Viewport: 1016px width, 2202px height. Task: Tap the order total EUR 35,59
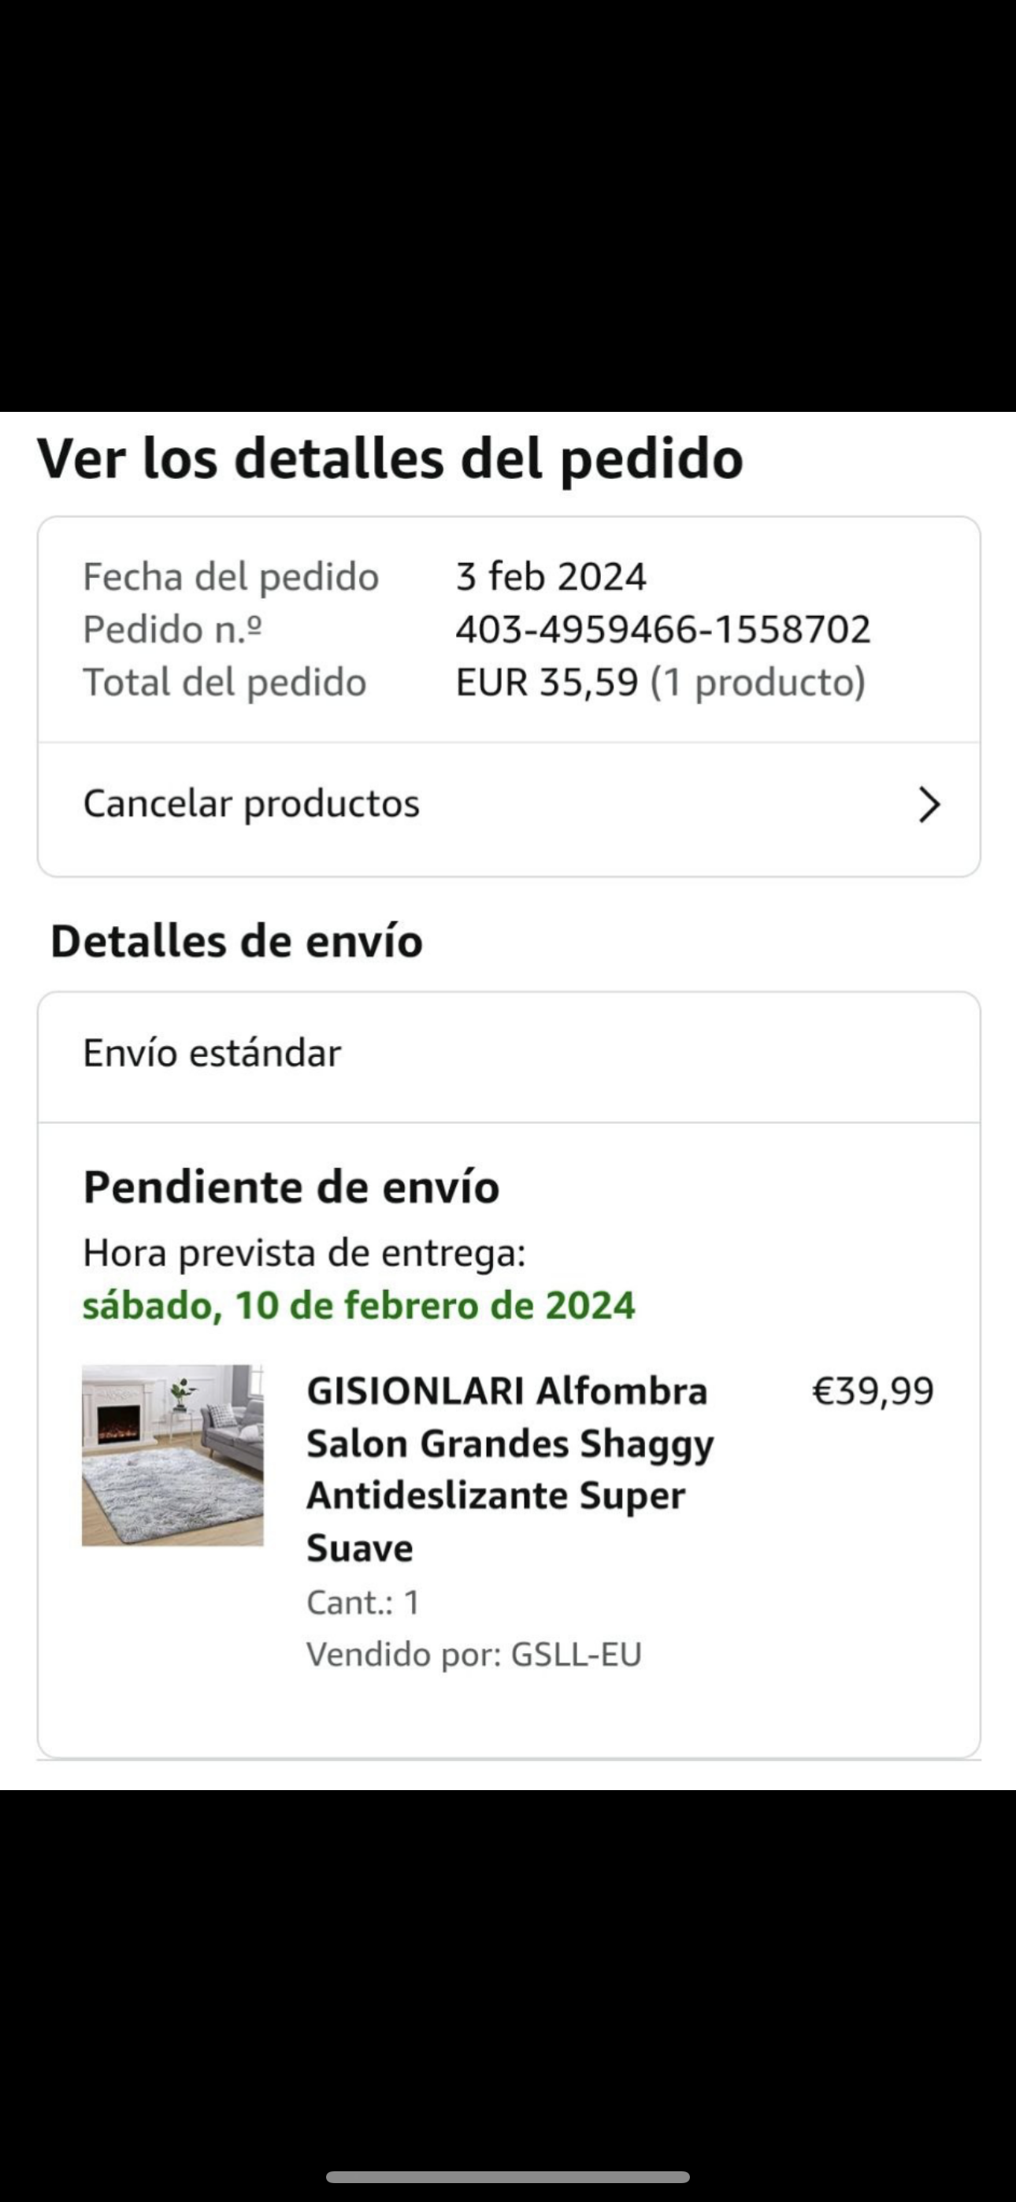tap(547, 682)
